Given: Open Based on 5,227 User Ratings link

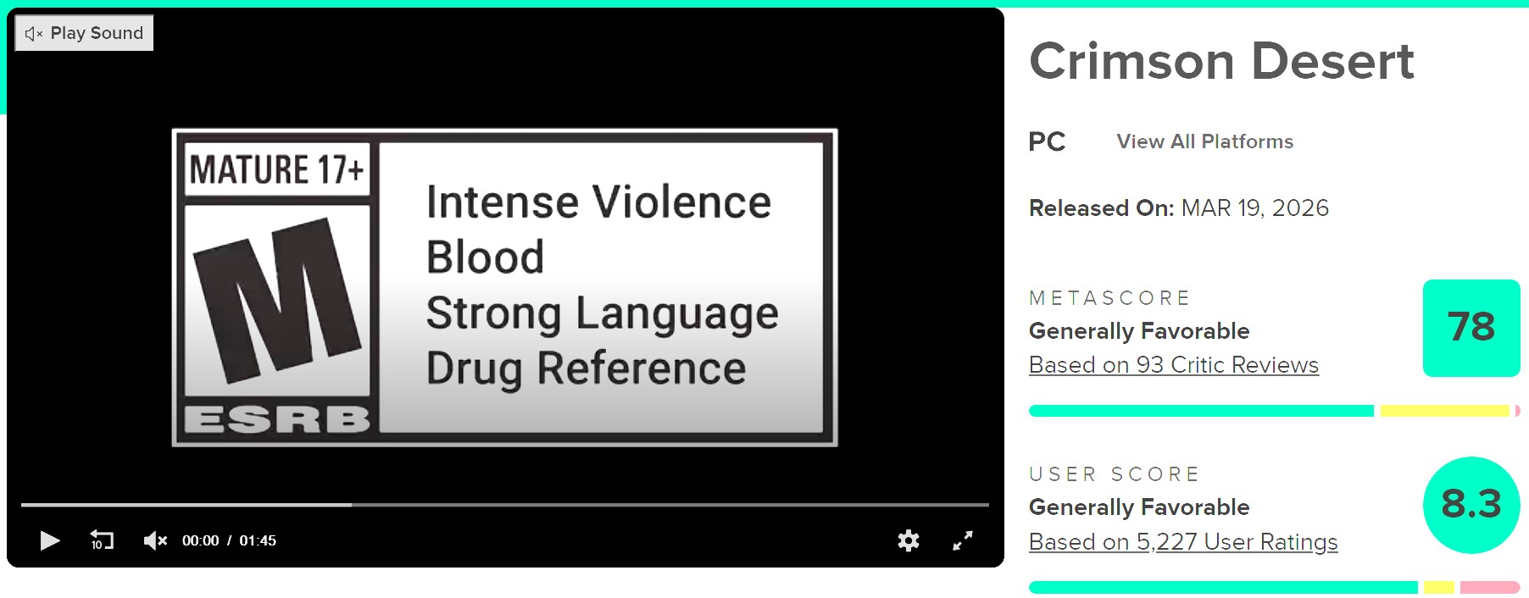Looking at the screenshot, I should (1182, 542).
